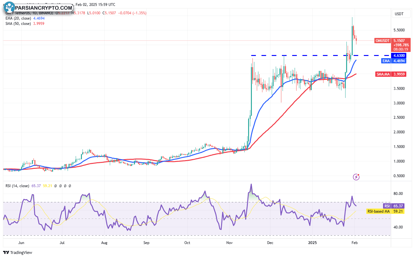This screenshot has width=415, height=258.
Task: Click the Jun label on time axis
Action: (21, 242)
